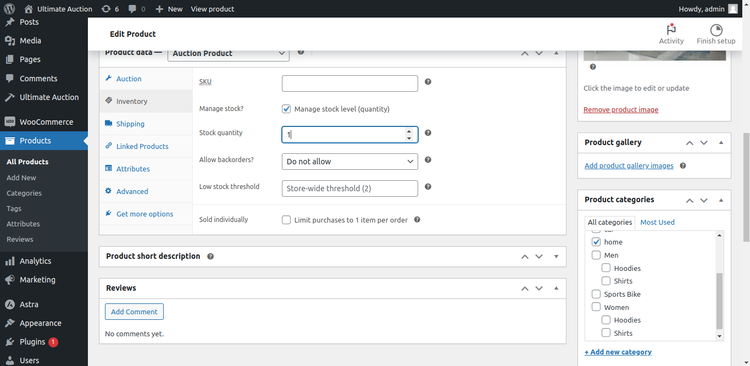The height and width of the screenshot is (366, 750).
Task: Click Remove product image link
Action: [621, 110]
